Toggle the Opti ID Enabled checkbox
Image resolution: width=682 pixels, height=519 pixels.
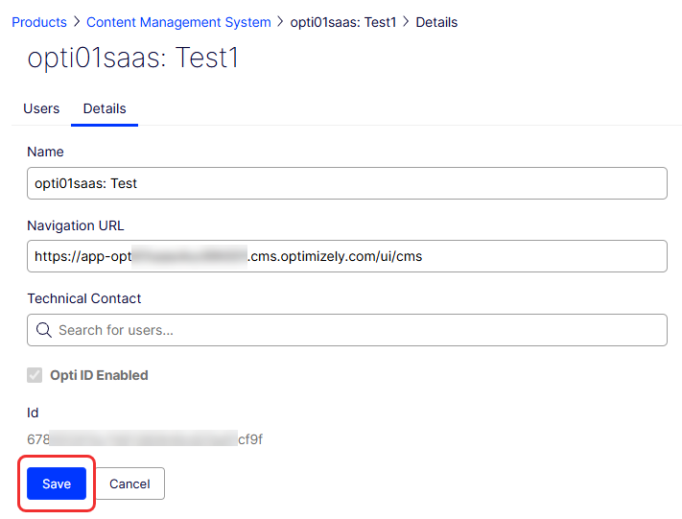35,375
